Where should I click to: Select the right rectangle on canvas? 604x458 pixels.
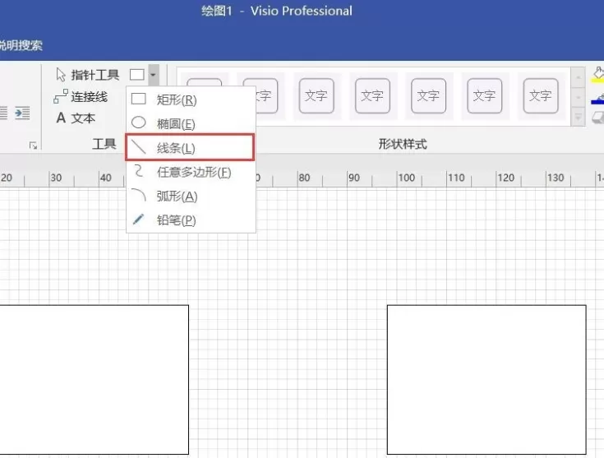point(486,379)
